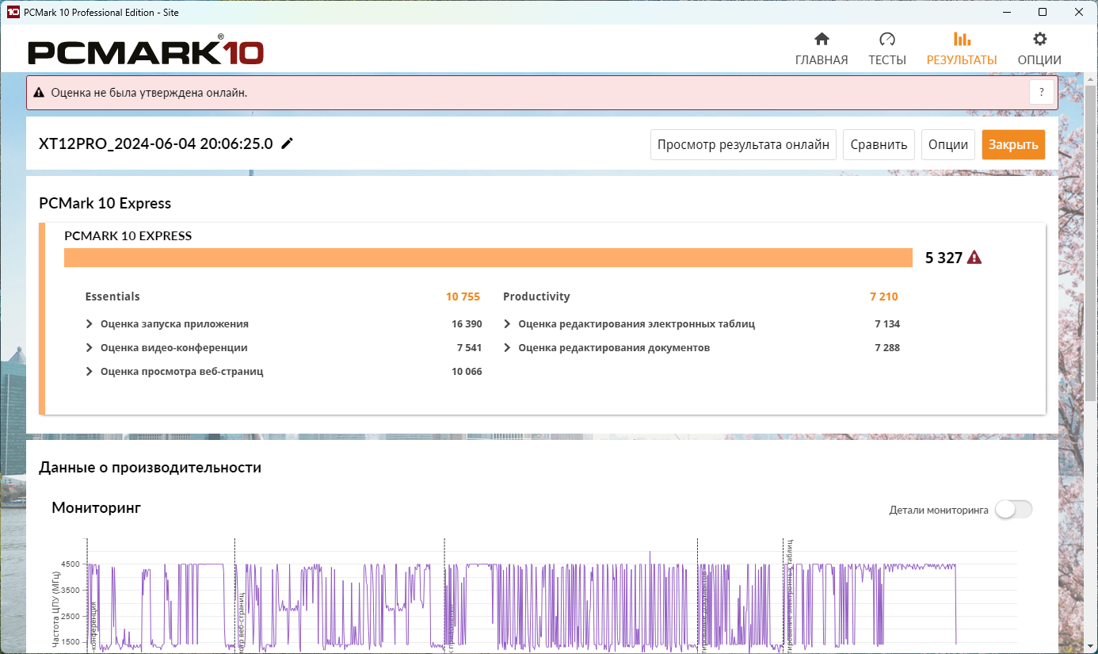Screen dimensions: 1098x654
Task: Click the red warning triangle beside score 5 327
Action: 974,258
